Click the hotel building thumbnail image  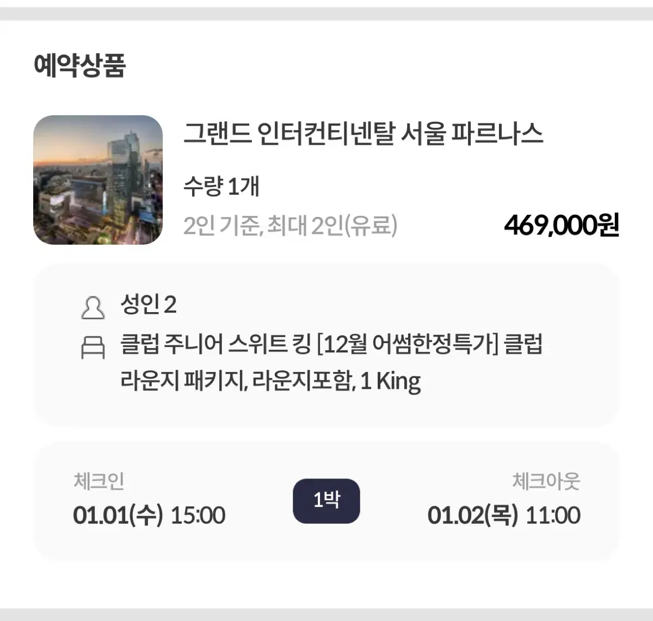click(x=98, y=180)
